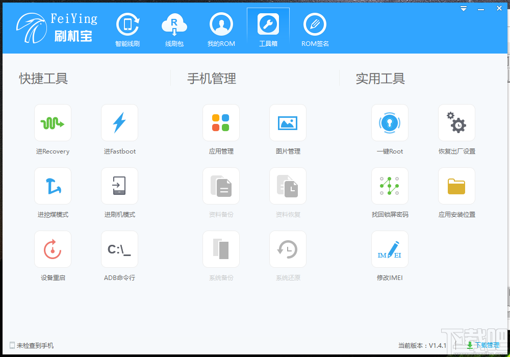Select the 进Fastboot lightning icon
The height and width of the screenshot is (357, 510).
click(x=119, y=122)
